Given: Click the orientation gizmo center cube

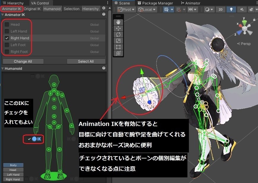Looking at the screenshot, I should (x=245, y=29).
